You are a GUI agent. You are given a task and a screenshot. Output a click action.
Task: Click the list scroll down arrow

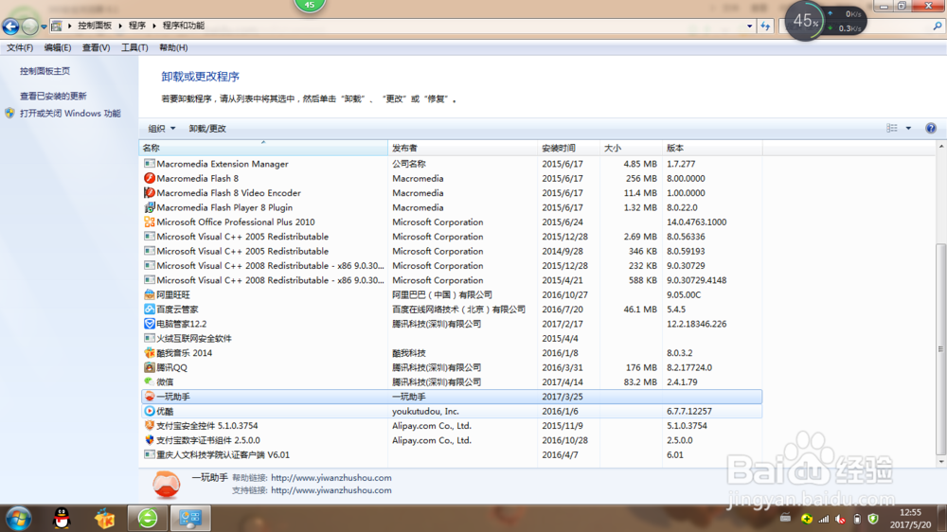(x=940, y=462)
